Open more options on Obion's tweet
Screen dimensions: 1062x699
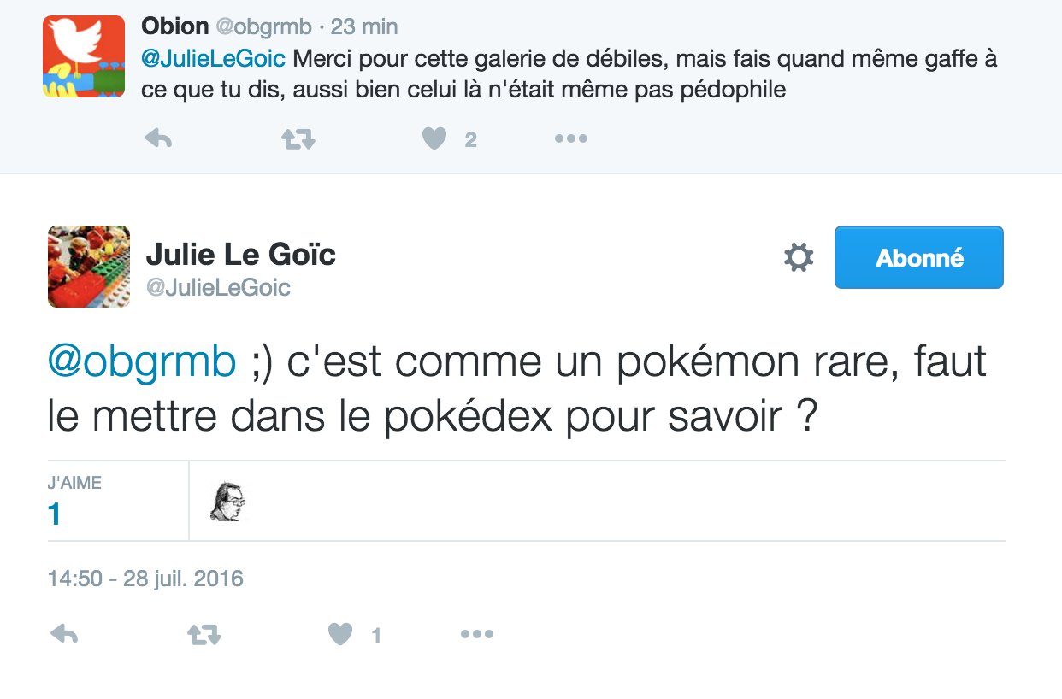coord(570,138)
